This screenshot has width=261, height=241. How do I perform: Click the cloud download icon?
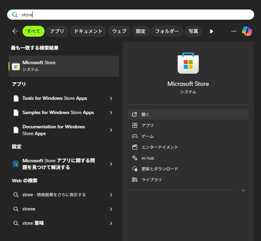click(x=135, y=169)
